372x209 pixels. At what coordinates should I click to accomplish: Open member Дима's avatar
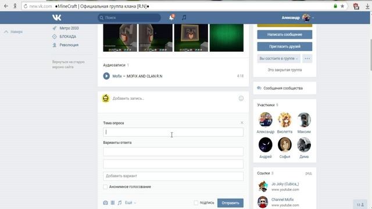(x=304, y=145)
